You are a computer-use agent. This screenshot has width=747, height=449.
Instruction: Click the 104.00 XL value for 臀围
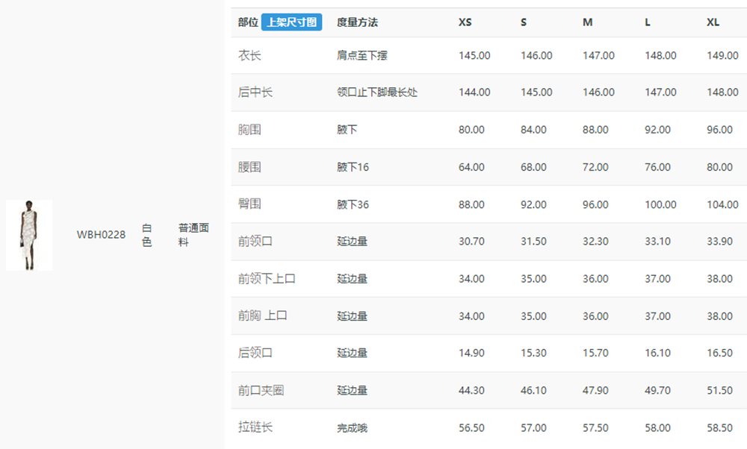(x=722, y=204)
